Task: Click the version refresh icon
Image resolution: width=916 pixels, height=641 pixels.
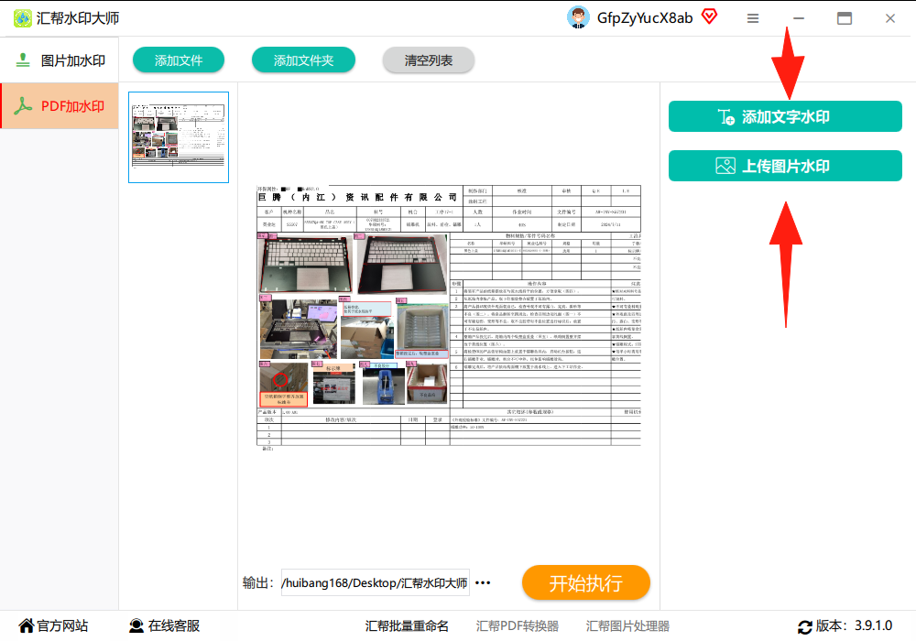Action: coord(805,627)
